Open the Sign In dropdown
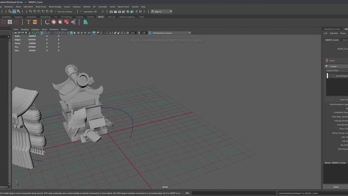Viewport: 348px width, 196px height. [x=161, y=11]
